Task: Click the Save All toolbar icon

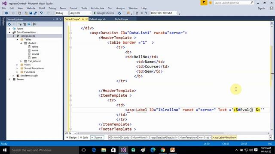Action: pos(35,13)
